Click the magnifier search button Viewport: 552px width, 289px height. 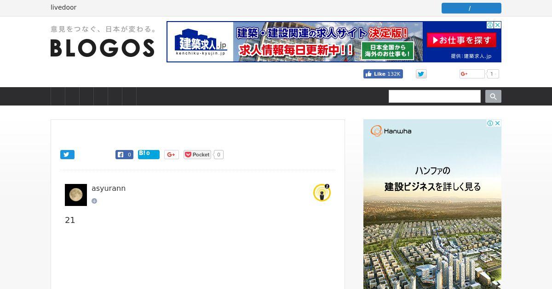(493, 96)
